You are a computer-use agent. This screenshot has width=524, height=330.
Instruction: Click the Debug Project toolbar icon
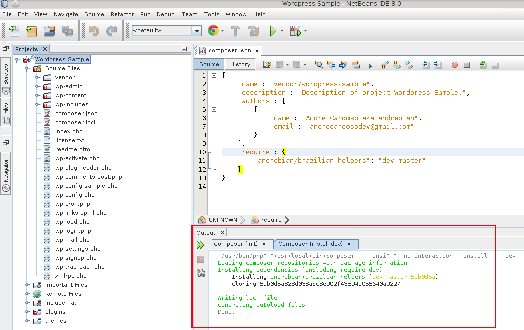coord(295,31)
